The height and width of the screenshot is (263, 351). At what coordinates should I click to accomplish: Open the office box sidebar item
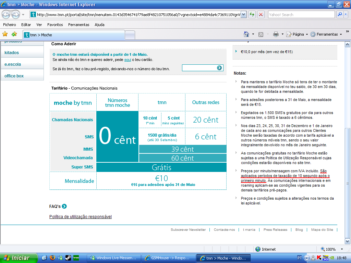(x=22, y=76)
